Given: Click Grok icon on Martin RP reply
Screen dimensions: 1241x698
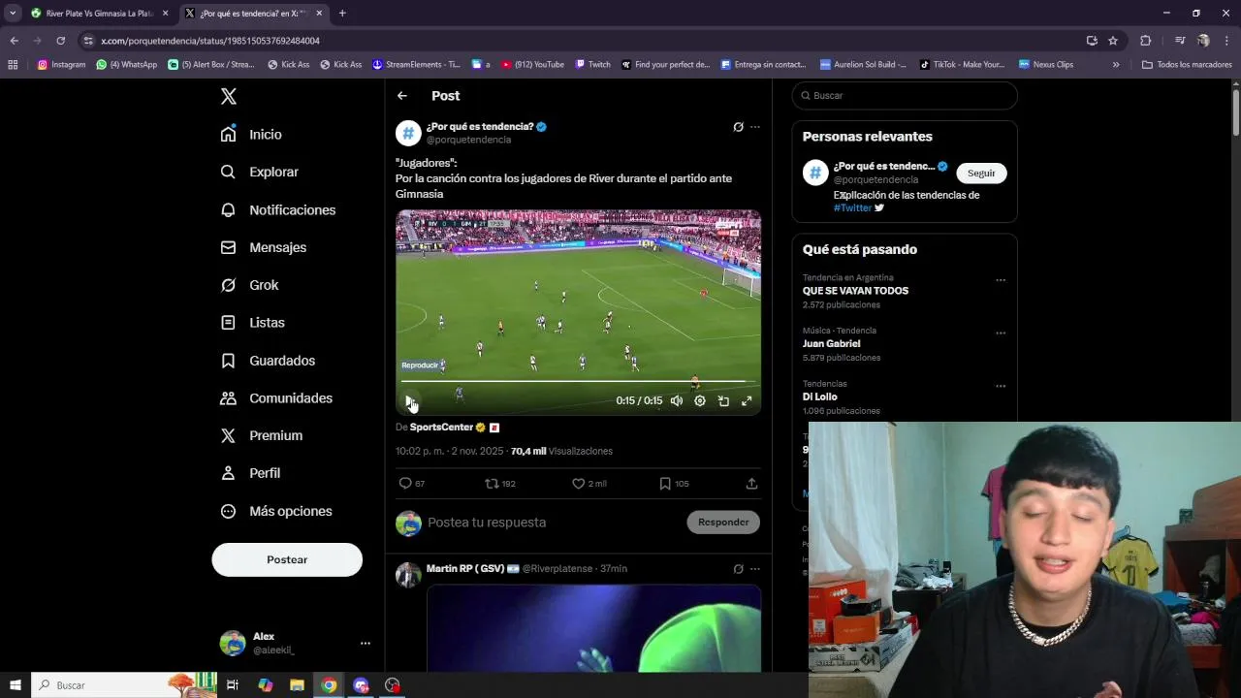Looking at the screenshot, I should pos(738,569).
